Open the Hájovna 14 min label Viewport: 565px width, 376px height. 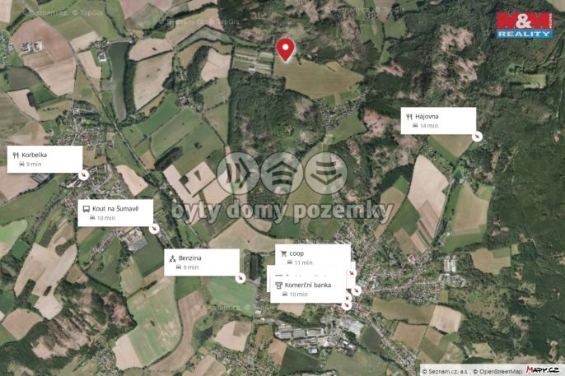point(438,121)
